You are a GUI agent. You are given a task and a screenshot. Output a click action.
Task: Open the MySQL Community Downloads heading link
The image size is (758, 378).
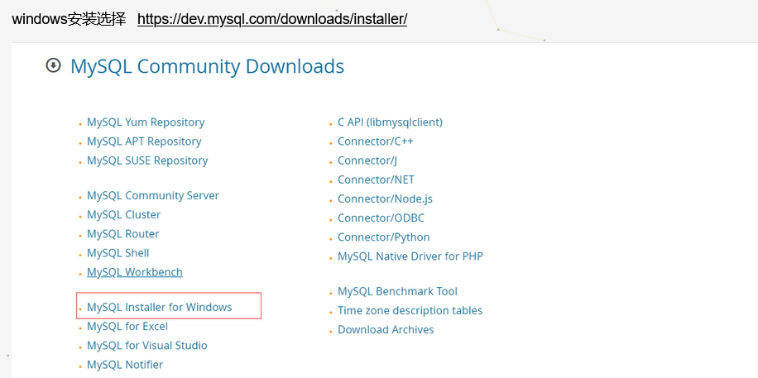[x=207, y=66]
